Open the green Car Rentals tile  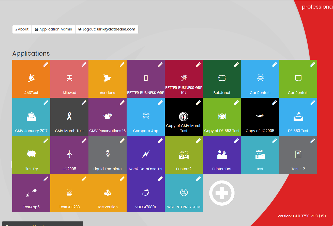(x=298, y=79)
